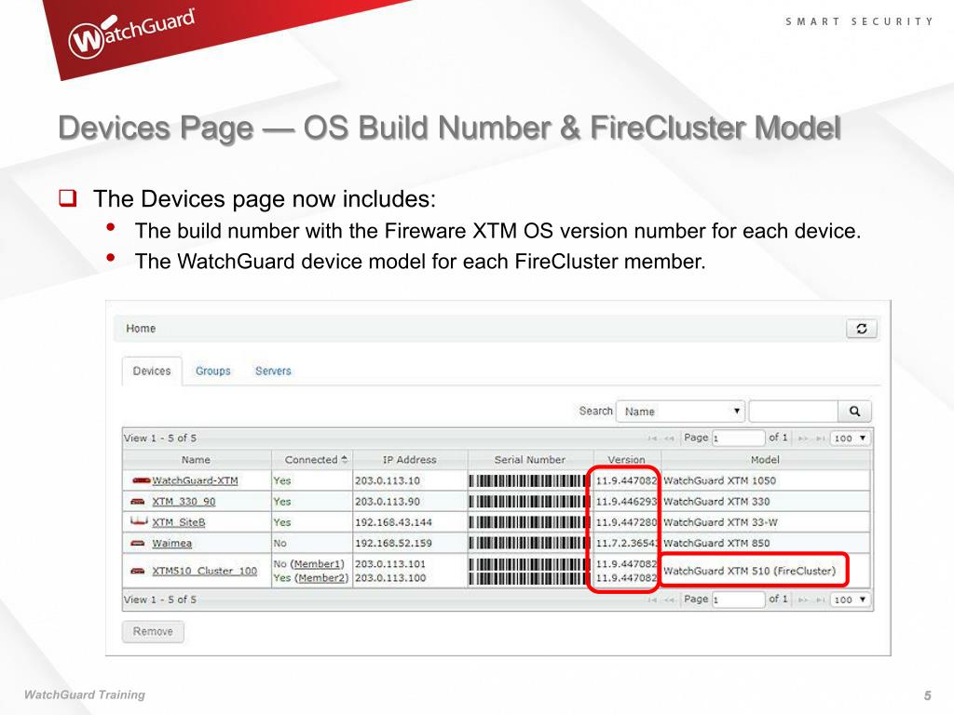The height and width of the screenshot is (715, 954).
Task: Click the Member2 link
Action: 321,578
